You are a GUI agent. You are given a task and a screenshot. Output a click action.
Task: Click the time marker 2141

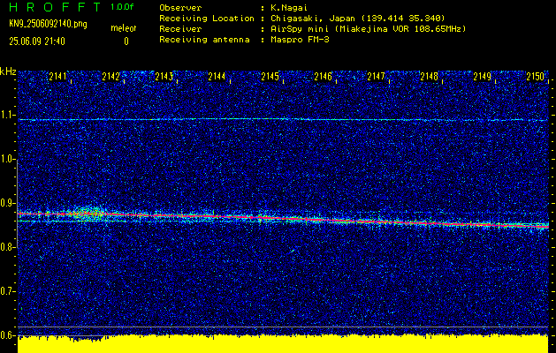[57, 77]
